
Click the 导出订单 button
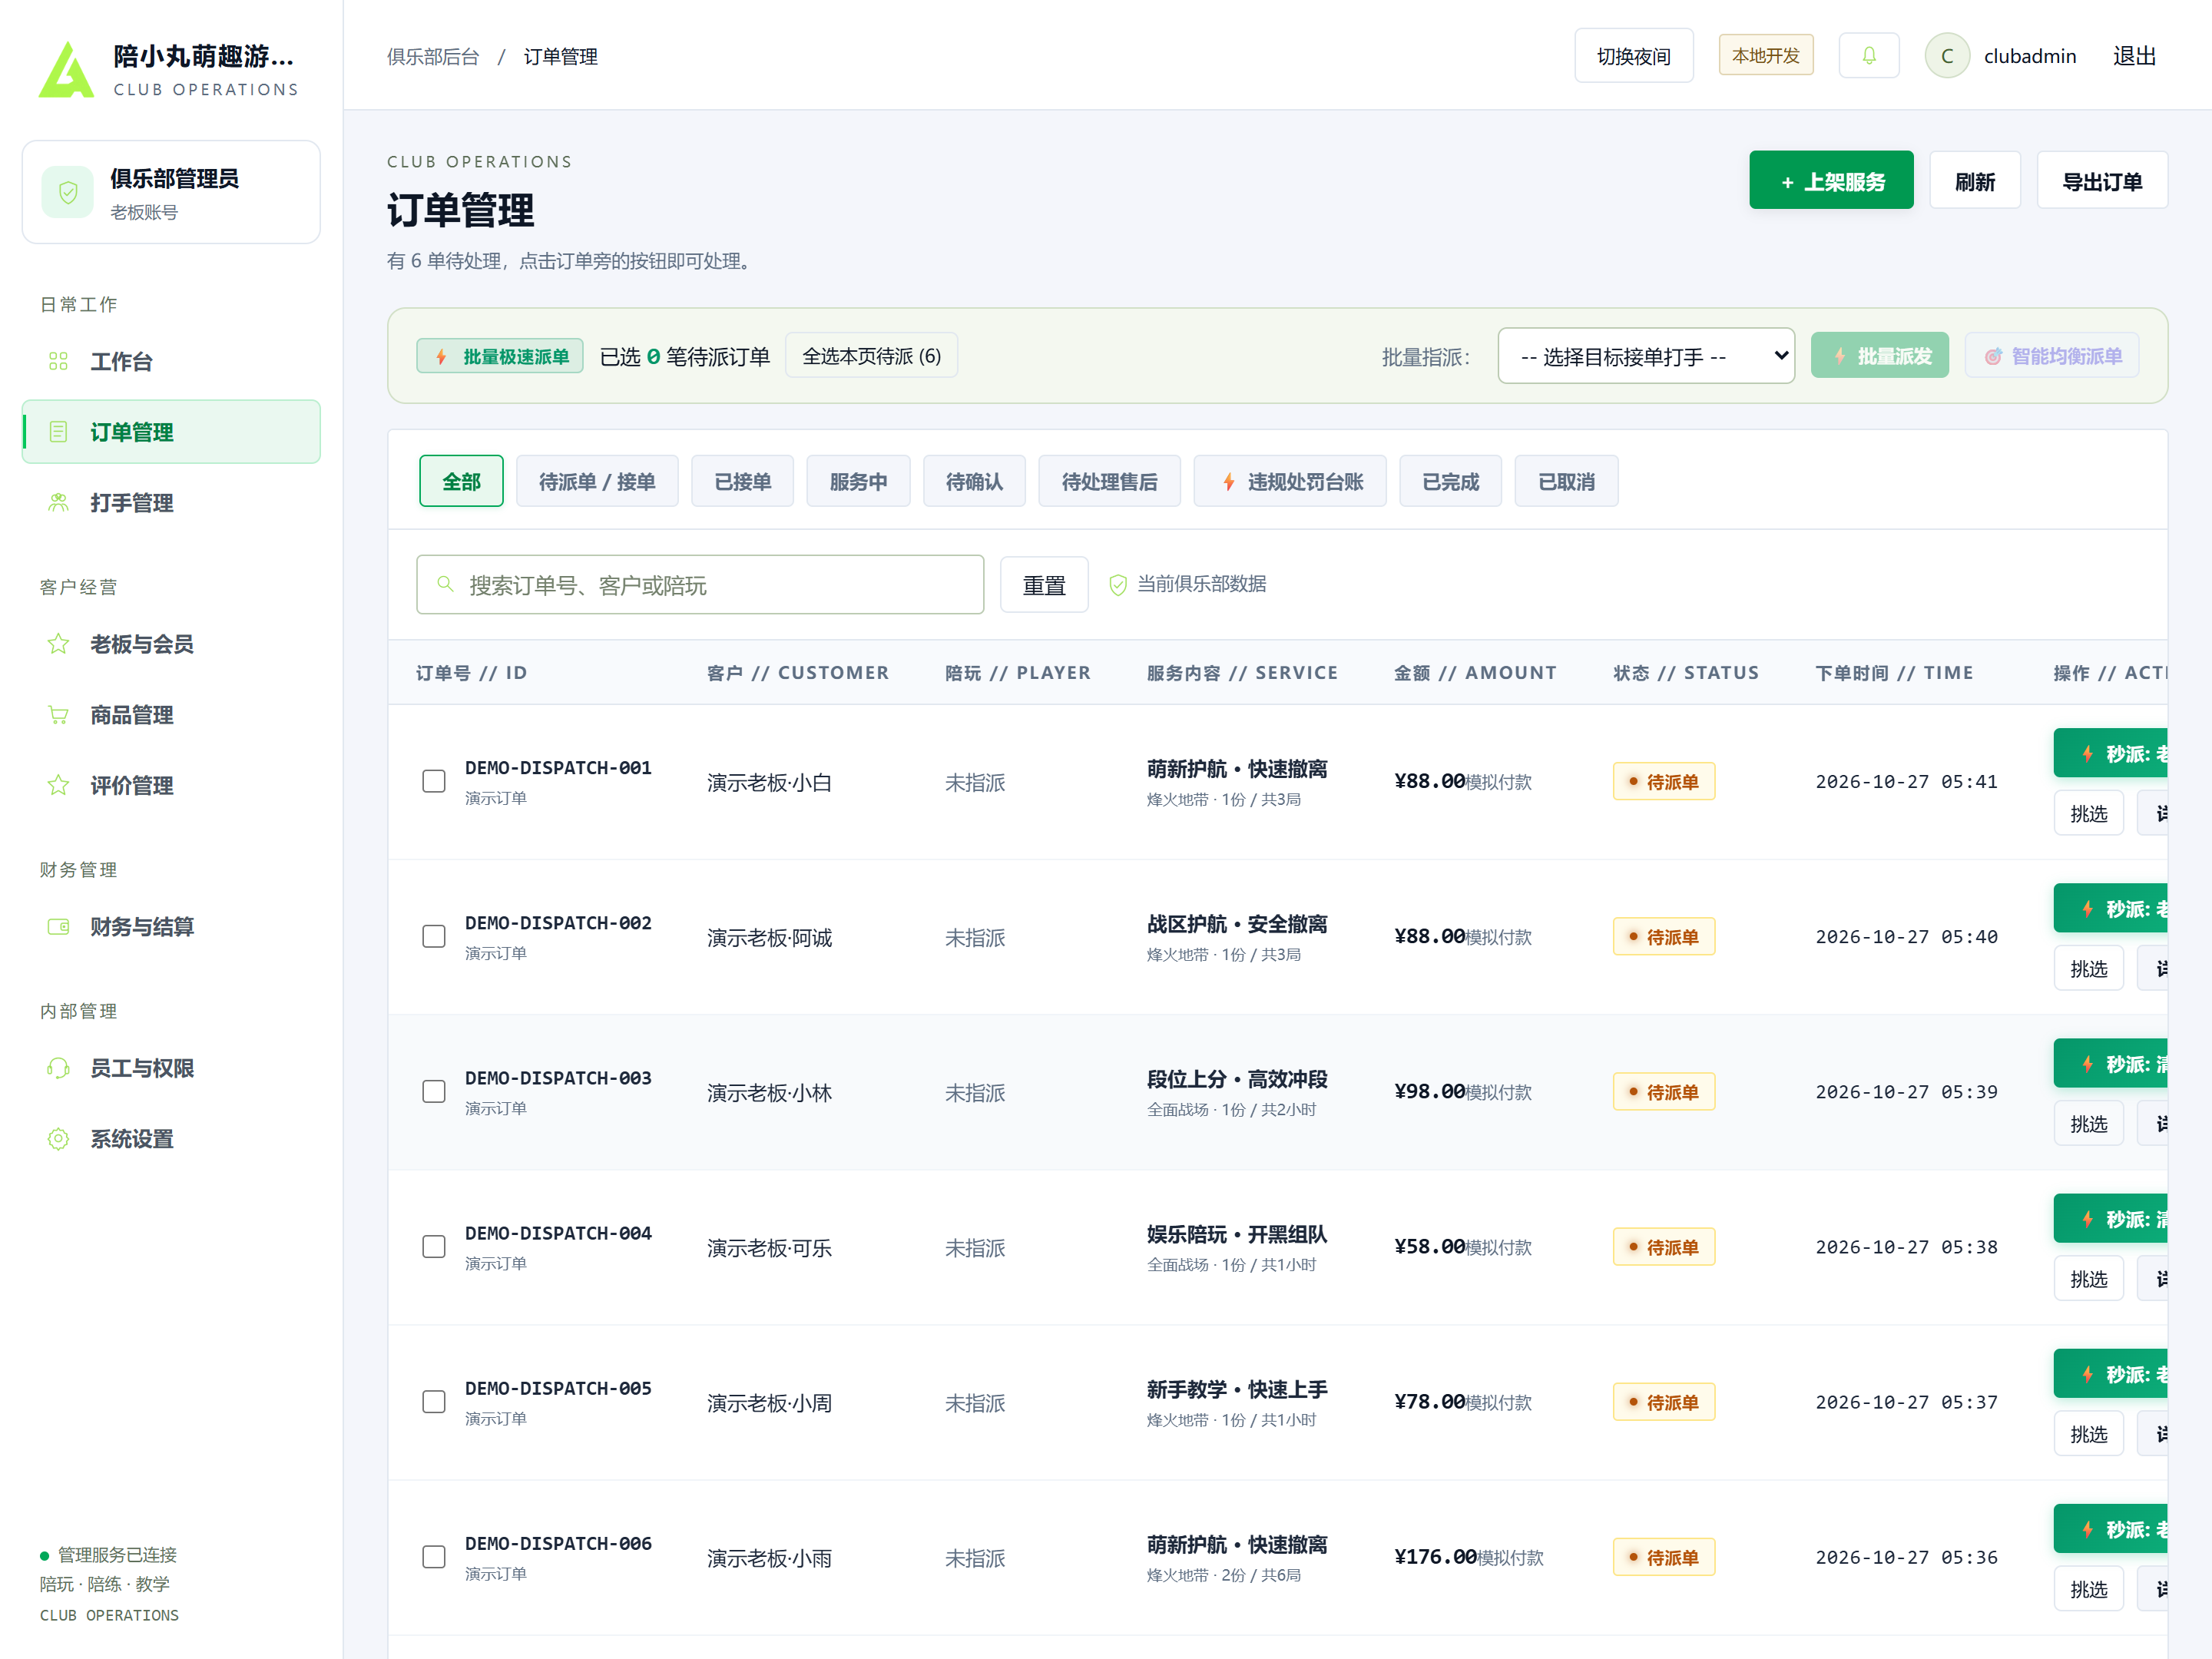2102,181
